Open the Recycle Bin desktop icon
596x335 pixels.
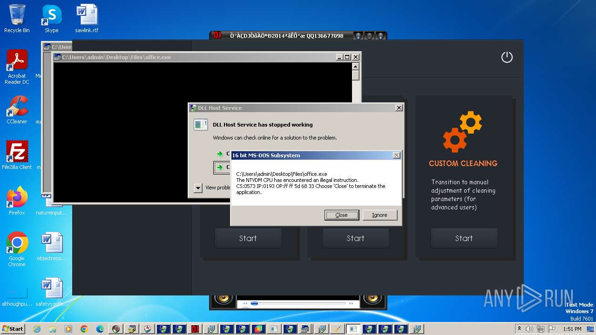pyautogui.click(x=17, y=19)
